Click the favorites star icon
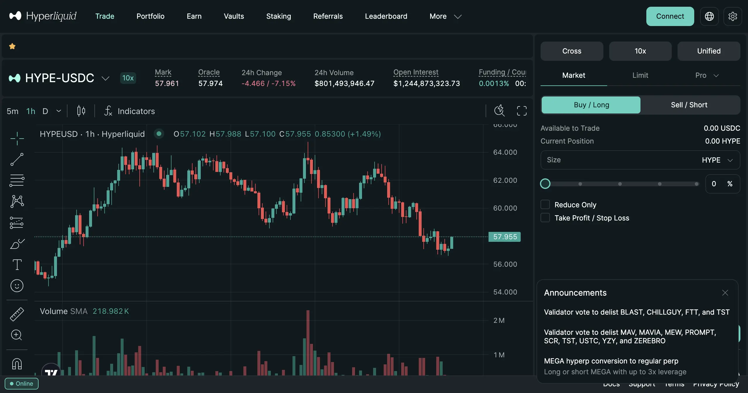This screenshot has width=748, height=393. [x=12, y=46]
